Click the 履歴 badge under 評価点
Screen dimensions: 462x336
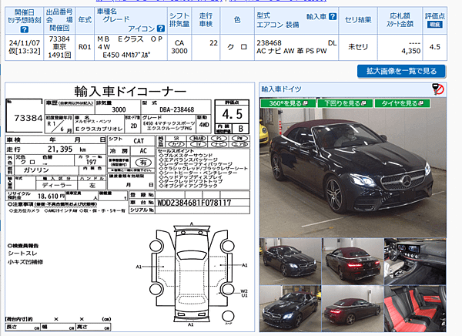click(x=434, y=25)
